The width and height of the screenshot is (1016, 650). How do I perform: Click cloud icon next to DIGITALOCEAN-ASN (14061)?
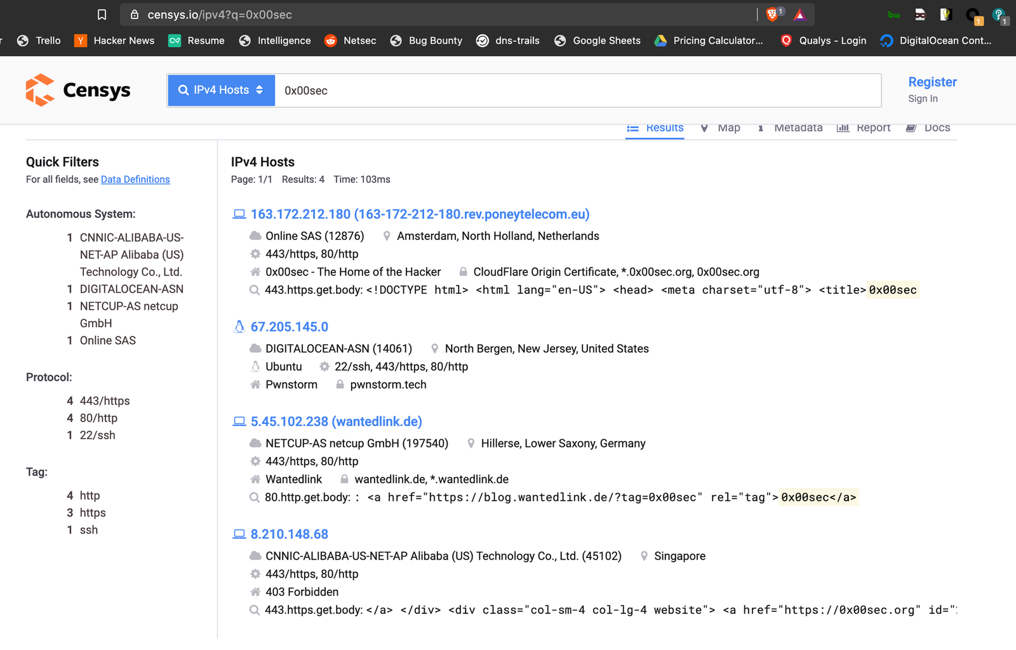point(255,348)
